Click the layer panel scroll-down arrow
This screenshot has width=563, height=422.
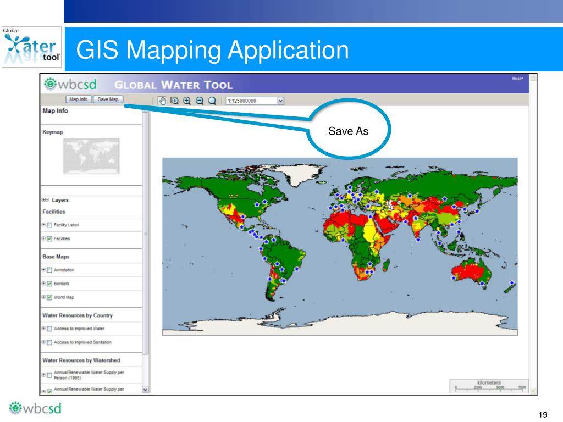145,390
